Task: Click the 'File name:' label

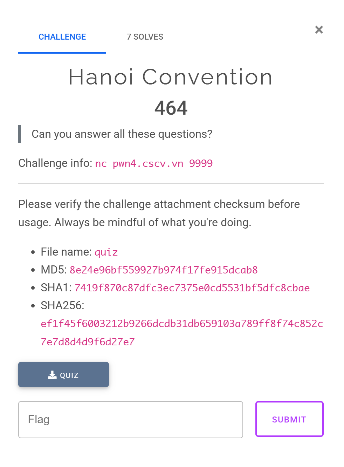Action: tap(66, 252)
